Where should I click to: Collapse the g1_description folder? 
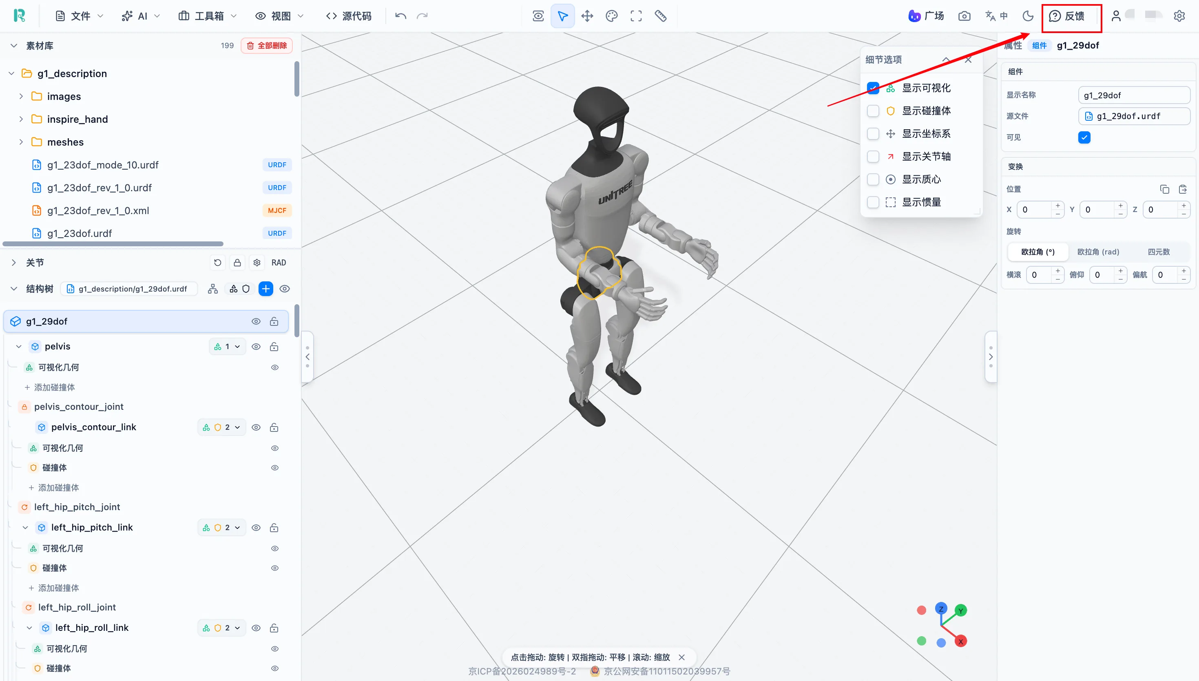[x=12, y=73]
